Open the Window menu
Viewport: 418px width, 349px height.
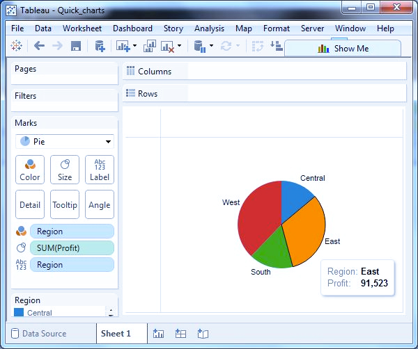[350, 29]
